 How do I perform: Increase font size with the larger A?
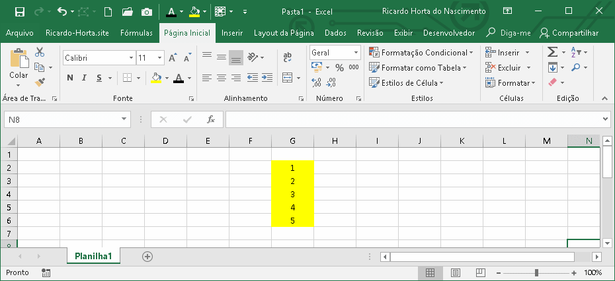(x=173, y=58)
